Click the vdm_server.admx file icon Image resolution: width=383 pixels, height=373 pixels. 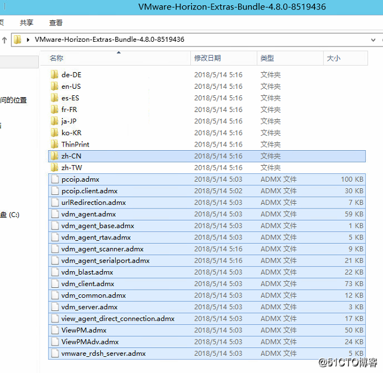55,307
